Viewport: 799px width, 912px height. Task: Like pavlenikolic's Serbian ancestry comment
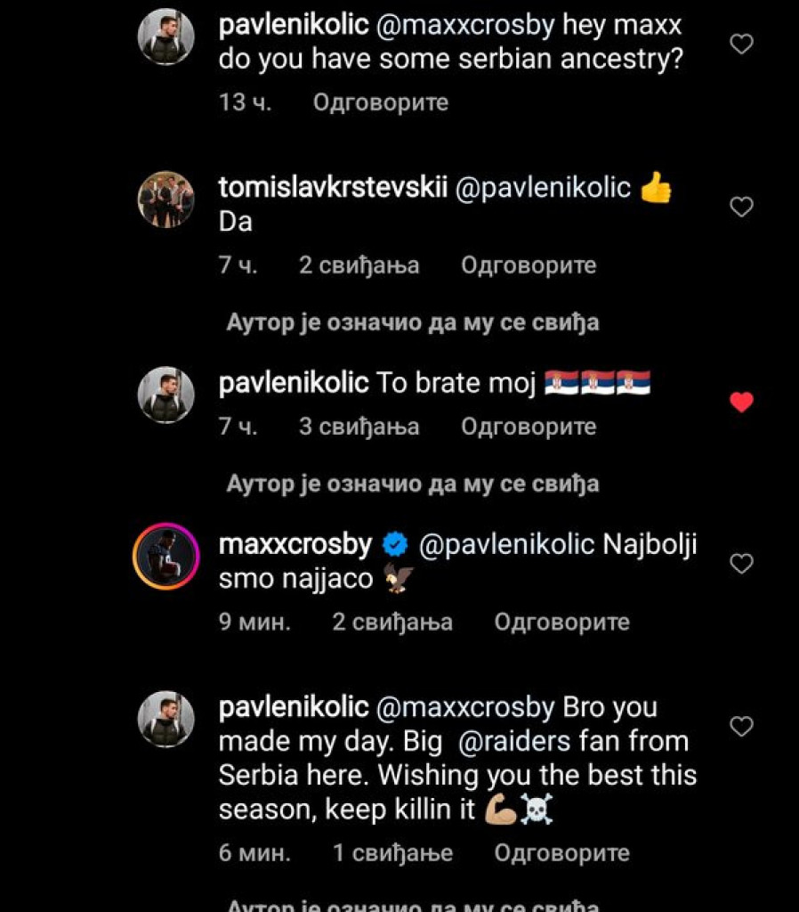pyautogui.click(x=740, y=43)
